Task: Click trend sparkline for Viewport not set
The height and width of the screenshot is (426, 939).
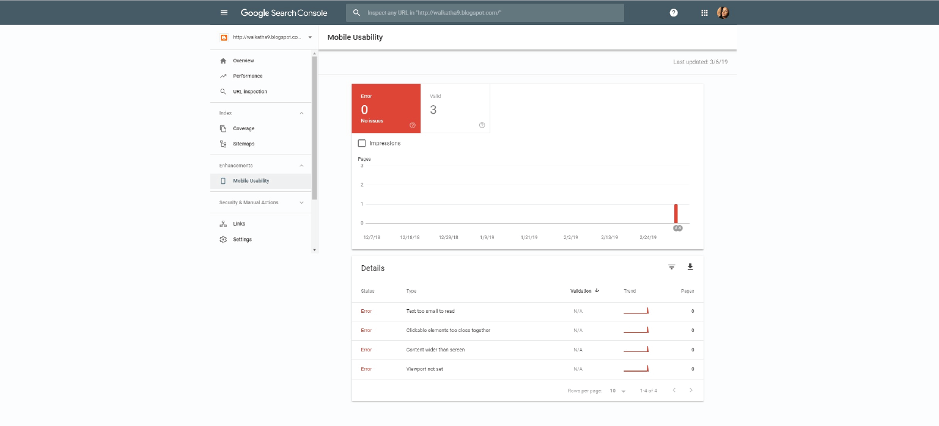Action: coord(636,369)
